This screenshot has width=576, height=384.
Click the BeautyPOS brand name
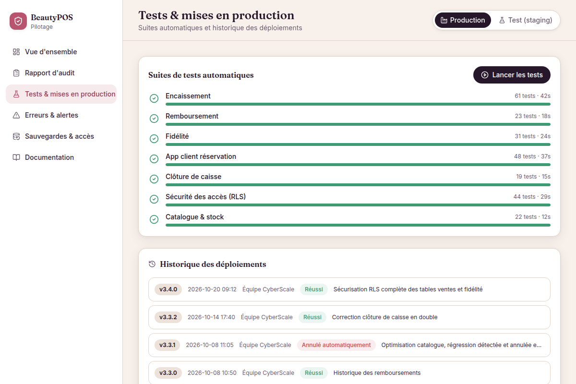pos(52,18)
